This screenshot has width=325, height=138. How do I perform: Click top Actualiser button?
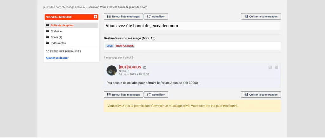pos(156,16)
